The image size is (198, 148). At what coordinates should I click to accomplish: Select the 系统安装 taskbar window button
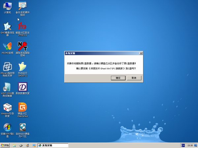tap(53, 145)
